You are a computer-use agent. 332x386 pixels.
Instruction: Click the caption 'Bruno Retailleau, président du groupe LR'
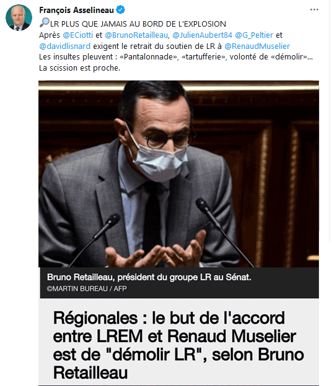tap(149, 277)
